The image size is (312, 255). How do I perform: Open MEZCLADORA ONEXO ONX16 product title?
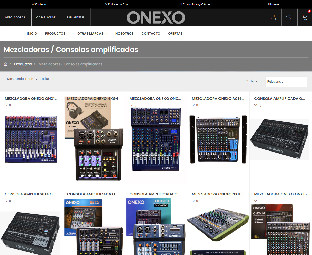pyautogui.click(x=280, y=194)
